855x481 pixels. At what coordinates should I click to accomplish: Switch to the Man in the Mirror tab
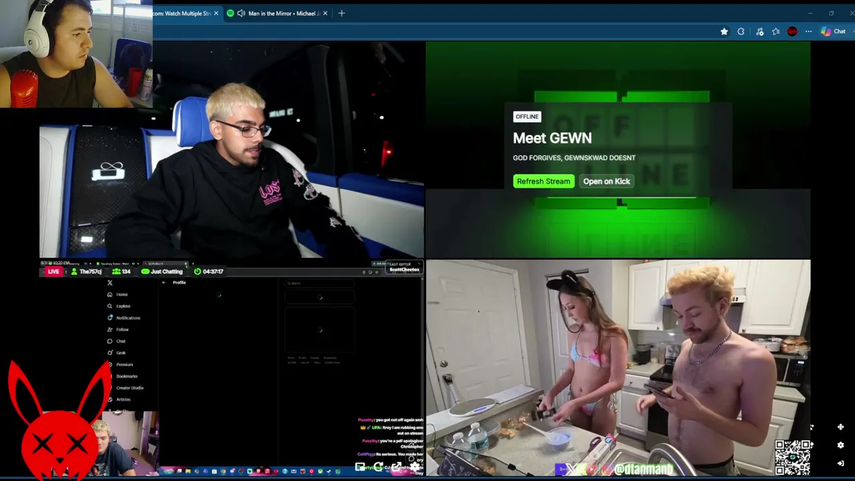[277, 13]
